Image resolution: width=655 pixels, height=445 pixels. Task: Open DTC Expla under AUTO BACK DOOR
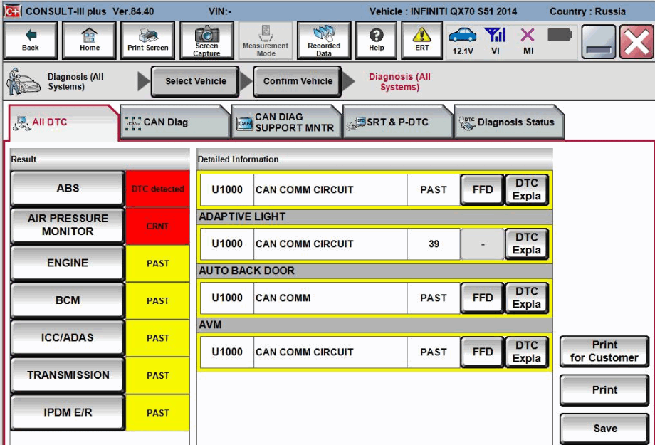tap(527, 298)
